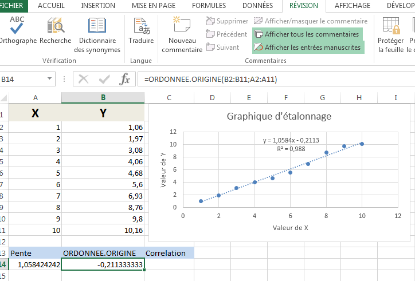This screenshot has width=415, height=281.
Task: Select column H header
Action: (359, 98)
